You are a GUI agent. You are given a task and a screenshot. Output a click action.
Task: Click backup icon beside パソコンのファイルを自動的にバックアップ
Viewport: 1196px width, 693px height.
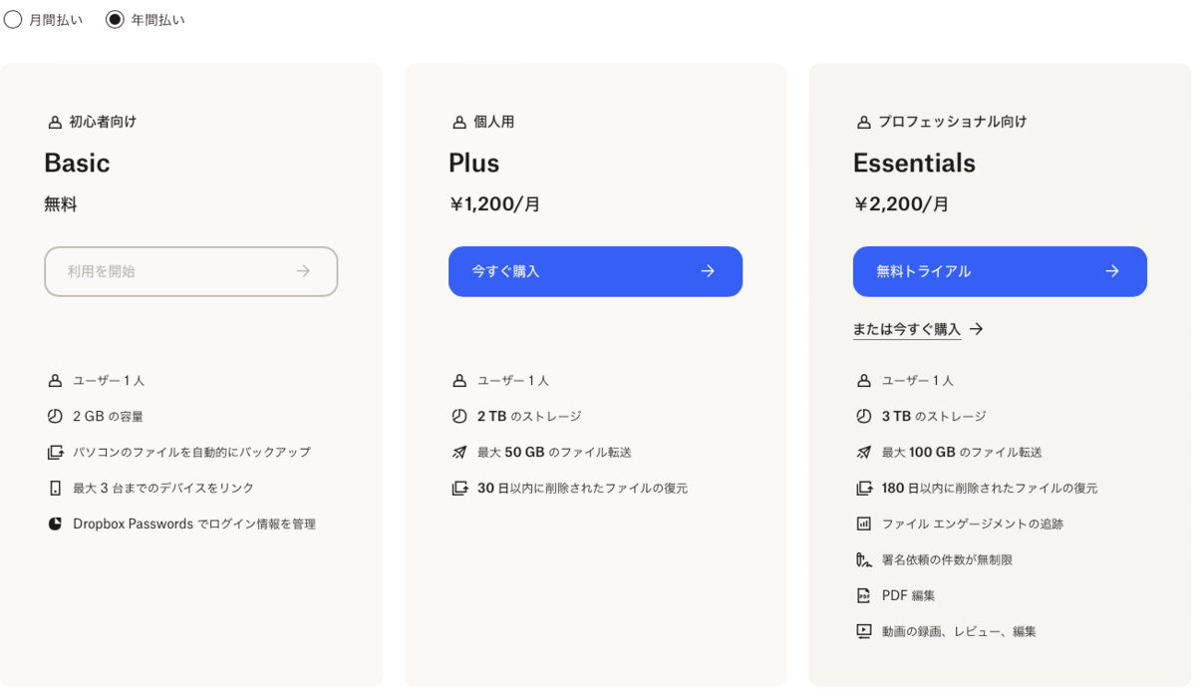point(55,453)
